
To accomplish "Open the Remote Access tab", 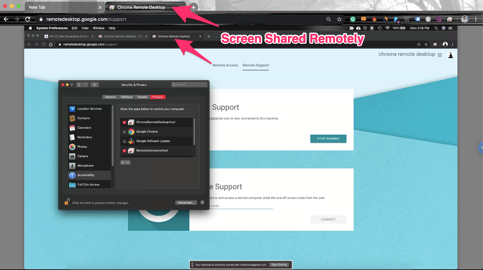I will pyautogui.click(x=225, y=65).
